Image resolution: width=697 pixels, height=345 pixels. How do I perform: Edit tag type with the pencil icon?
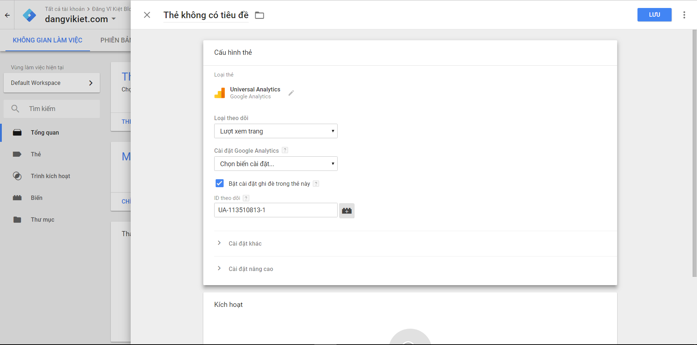(291, 93)
